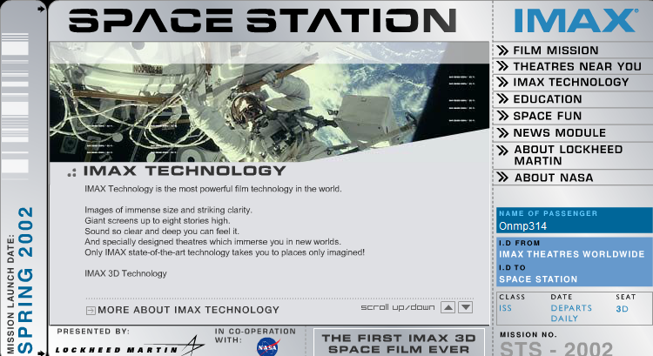This screenshot has height=356, width=653.
Task: Select IMAX Technology in the navigation
Action: [x=570, y=83]
